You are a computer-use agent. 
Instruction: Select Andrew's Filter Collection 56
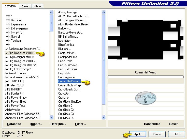pyautogui.click(x=22, y=118)
